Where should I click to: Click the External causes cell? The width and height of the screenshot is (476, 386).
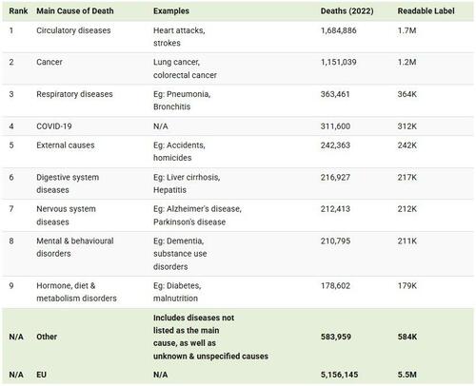(66, 145)
